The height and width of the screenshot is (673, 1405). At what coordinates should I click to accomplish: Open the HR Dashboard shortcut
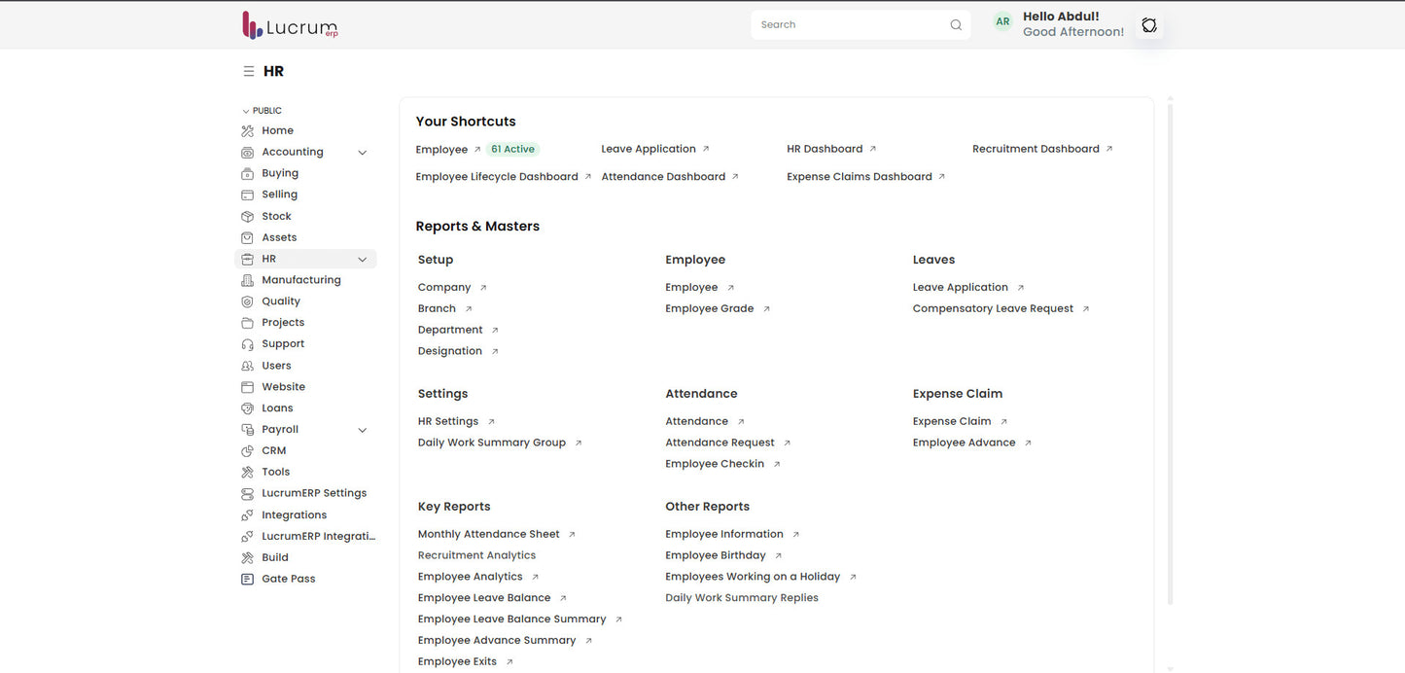click(x=824, y=148)
